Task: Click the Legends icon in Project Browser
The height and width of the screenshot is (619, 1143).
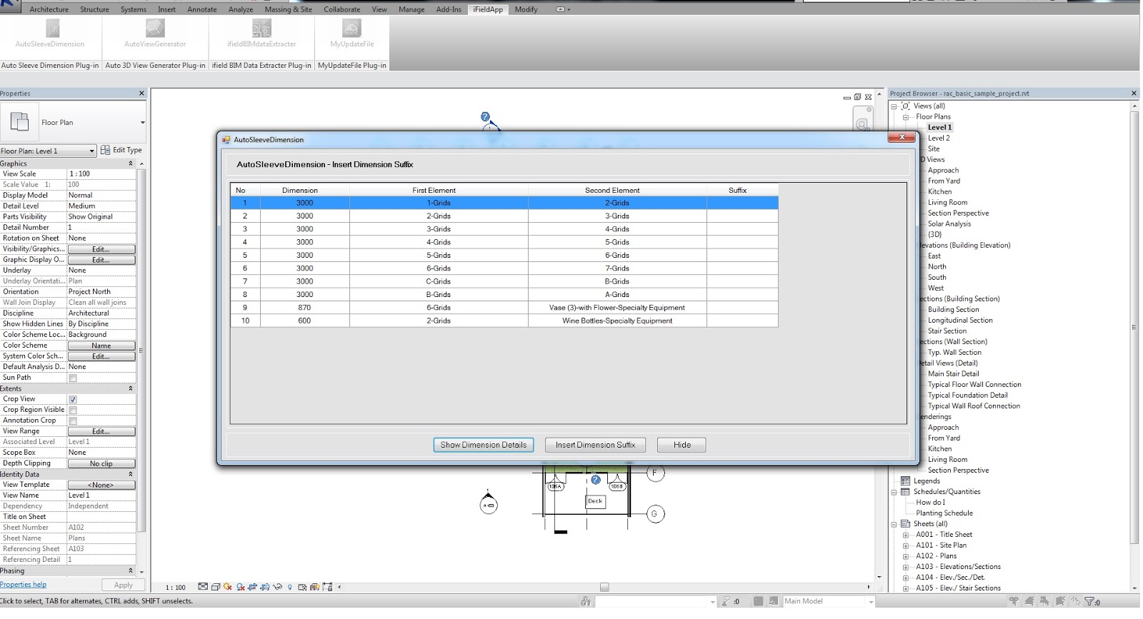Action: (x=905, y=480)
